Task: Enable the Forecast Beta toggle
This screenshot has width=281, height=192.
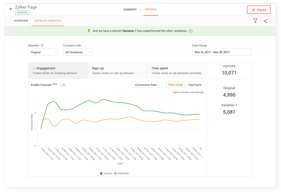Action: [x=62, y=85]
